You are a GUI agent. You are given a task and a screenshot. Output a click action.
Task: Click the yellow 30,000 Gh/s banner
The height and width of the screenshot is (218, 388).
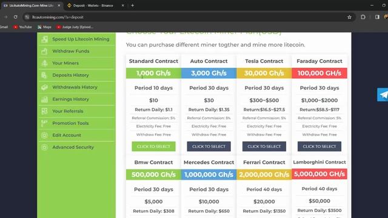264,73
